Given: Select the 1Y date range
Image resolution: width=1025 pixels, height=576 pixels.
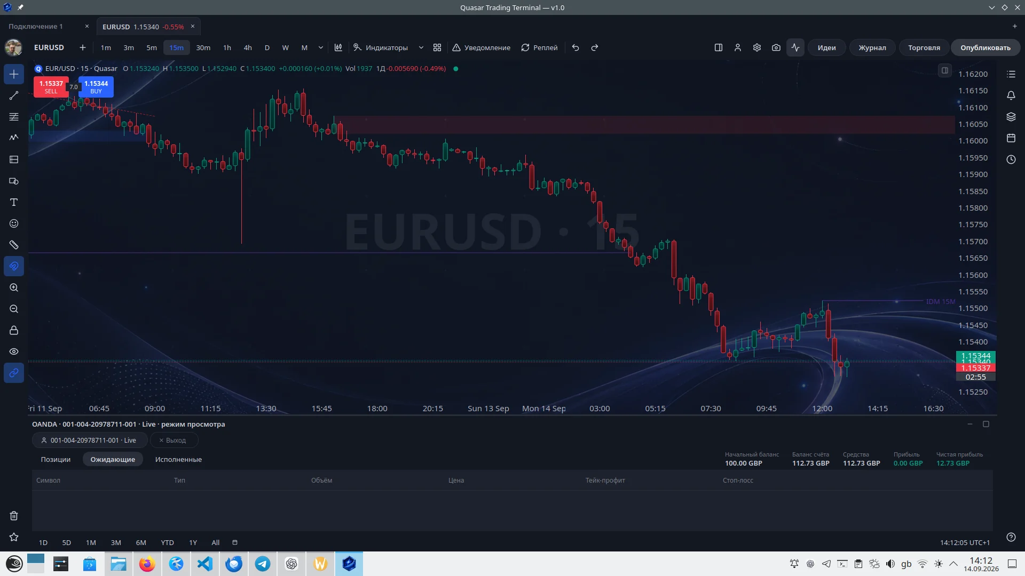Looking at the screenshot, I should pos(193,542).
